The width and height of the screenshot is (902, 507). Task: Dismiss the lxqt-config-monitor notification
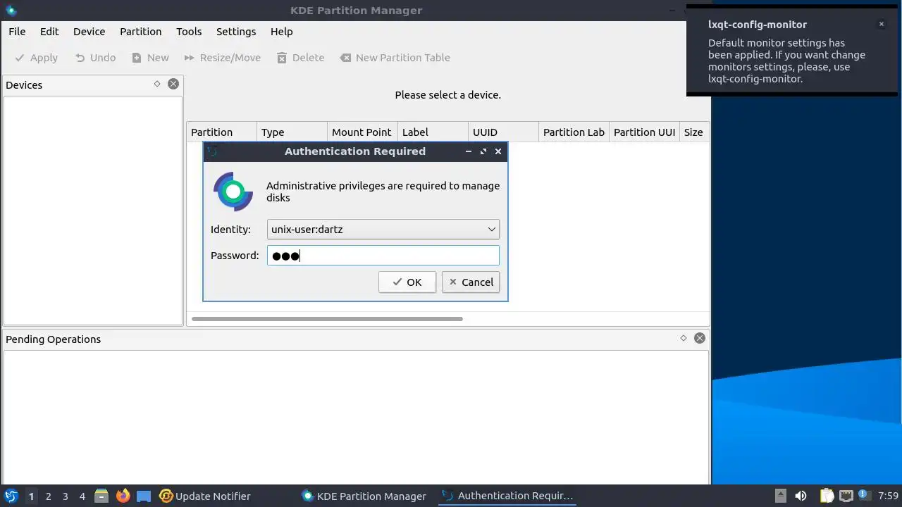pyautogui.click(x=881, y=24)
